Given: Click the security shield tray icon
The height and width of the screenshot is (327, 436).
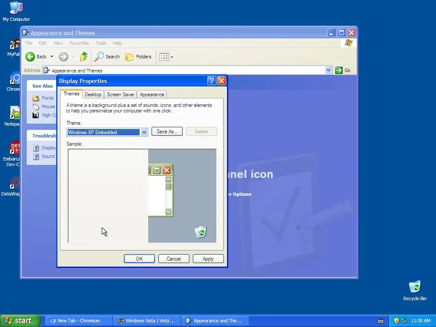Looking at the screenshot, I should (396, 321).
